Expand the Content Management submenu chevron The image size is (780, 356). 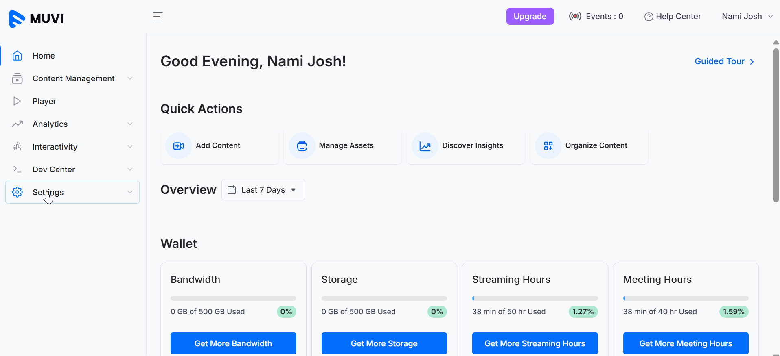point(130,78)
